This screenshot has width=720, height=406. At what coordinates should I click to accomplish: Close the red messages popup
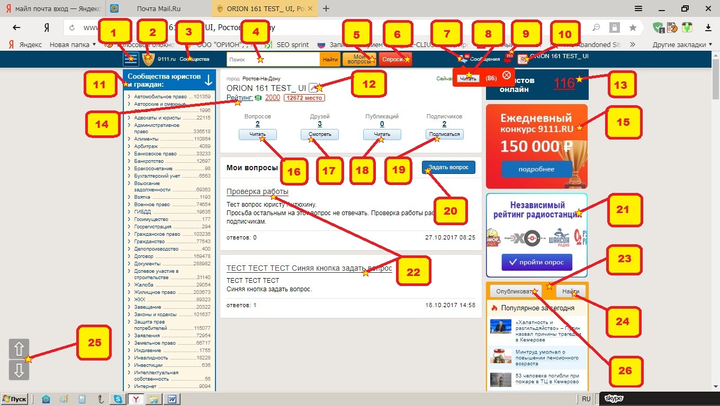(x=506, y=75)
